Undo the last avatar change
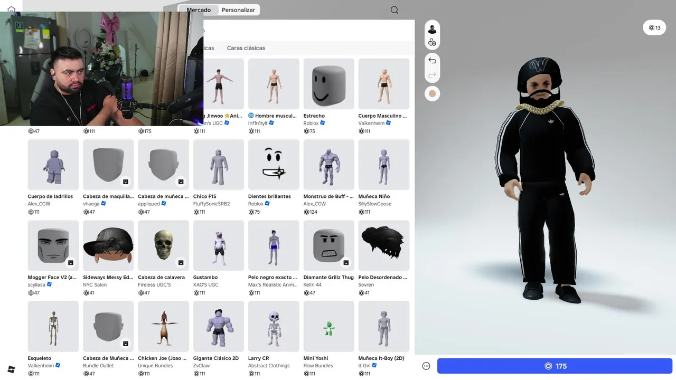The image size is (676, 380). [x=432, y=60]
